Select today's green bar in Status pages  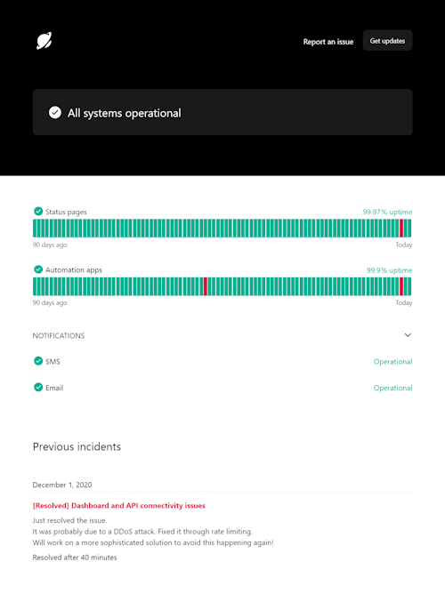[x=409, y=229]
